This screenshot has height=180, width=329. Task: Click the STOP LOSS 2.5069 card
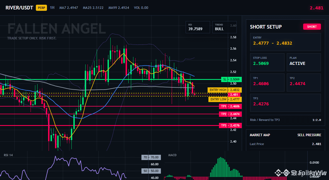pos(267,62)
